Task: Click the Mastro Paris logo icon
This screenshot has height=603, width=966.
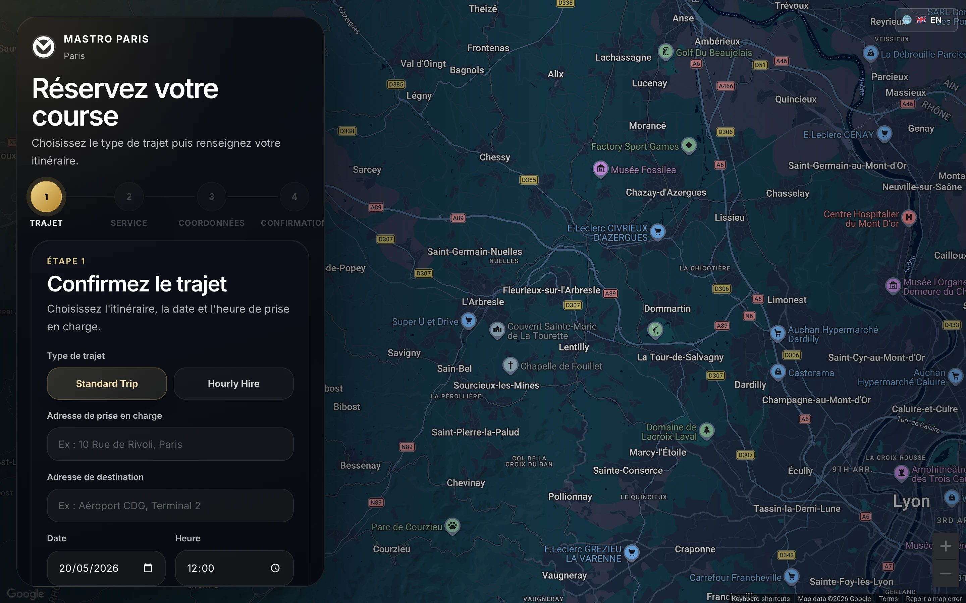Action: [x=44, y=47]
